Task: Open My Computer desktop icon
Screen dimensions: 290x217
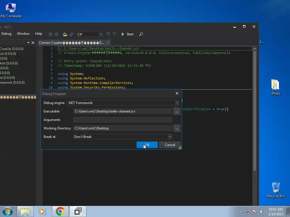Action: (11, 10)
